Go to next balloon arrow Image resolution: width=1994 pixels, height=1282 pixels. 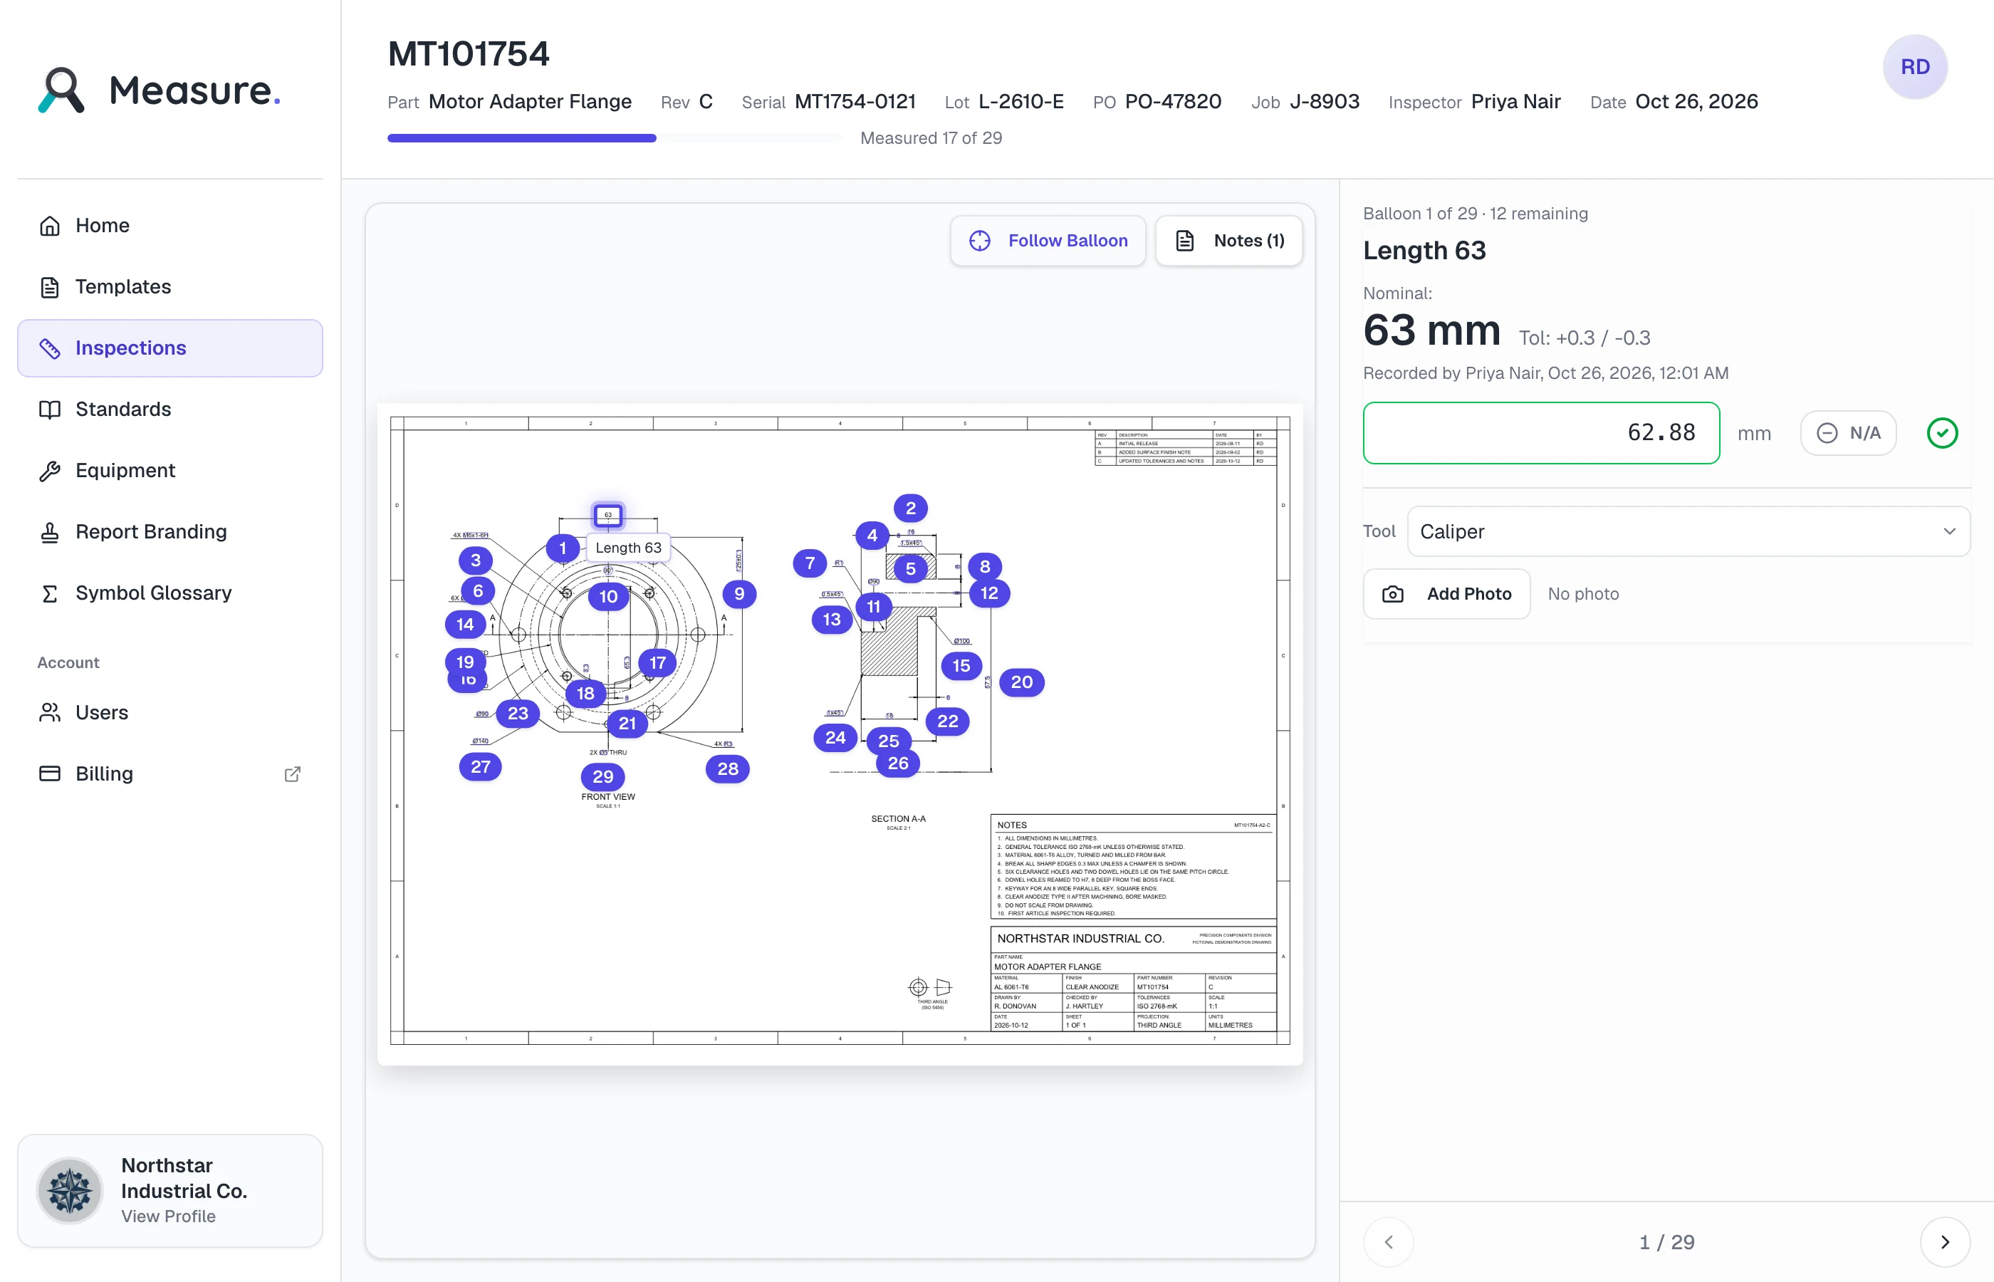point(1944,1242)
